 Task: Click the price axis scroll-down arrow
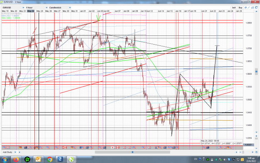pyautogui.click(x=256, y=132)
